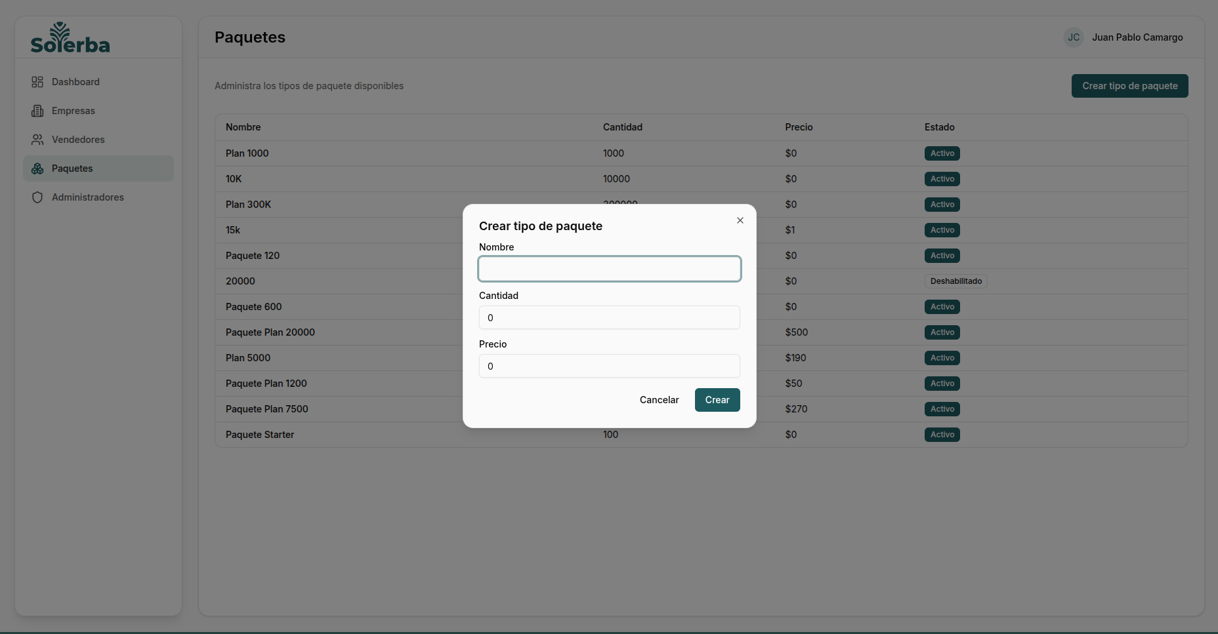
Task: Close the Crear tipo de paquete dialog
Action: [x=740, y=220]
